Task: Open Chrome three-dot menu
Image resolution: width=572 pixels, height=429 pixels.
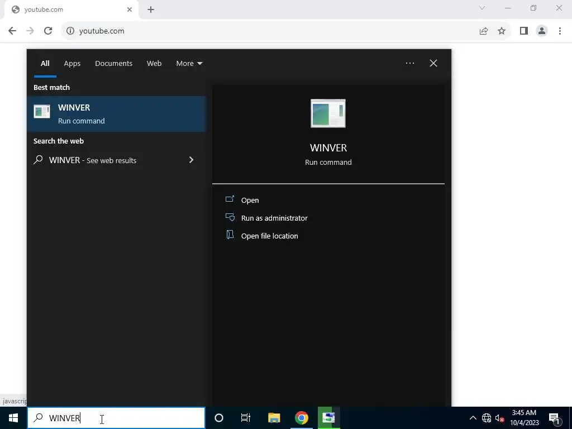Action: point(560,31)
